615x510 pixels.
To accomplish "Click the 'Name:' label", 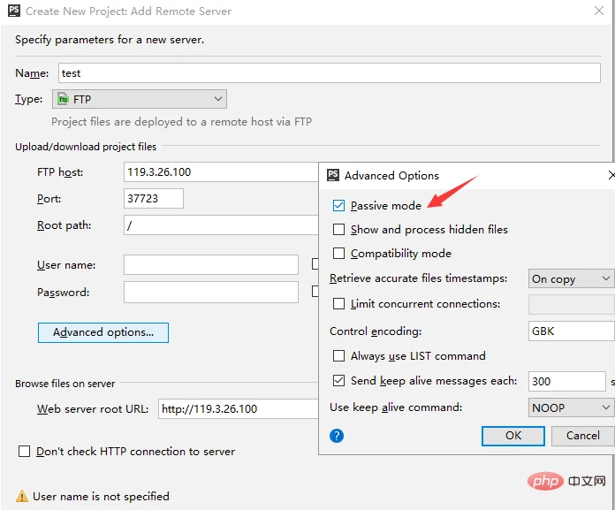I will 32,73.
